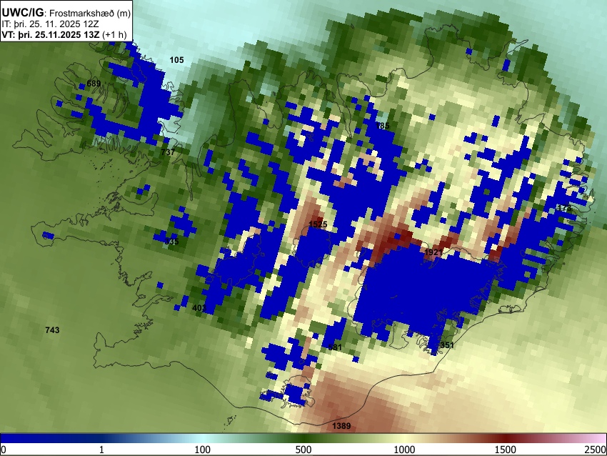The width and height of the screenshot is (607, 456).
Task: Click the map value 737
Action: (168, 152)
